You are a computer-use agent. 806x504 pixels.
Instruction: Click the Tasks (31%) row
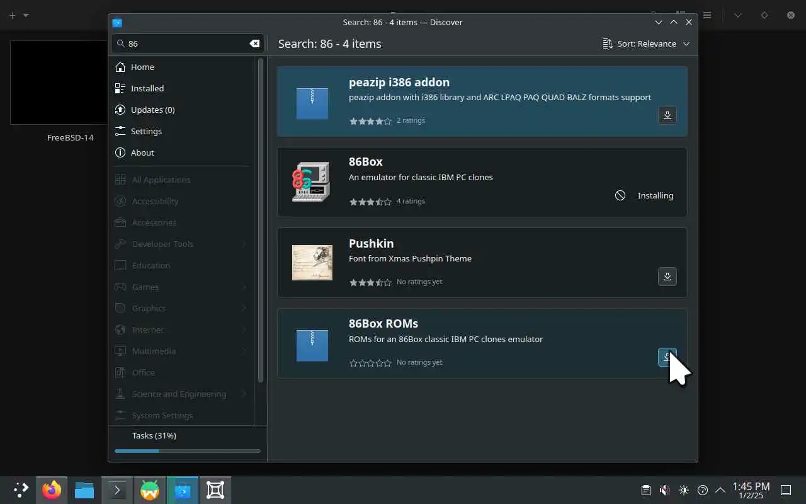click(x=188, y=435)
